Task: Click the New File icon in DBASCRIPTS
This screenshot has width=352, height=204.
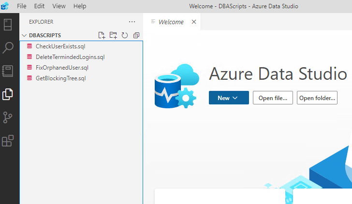Action: click(102, 35)
